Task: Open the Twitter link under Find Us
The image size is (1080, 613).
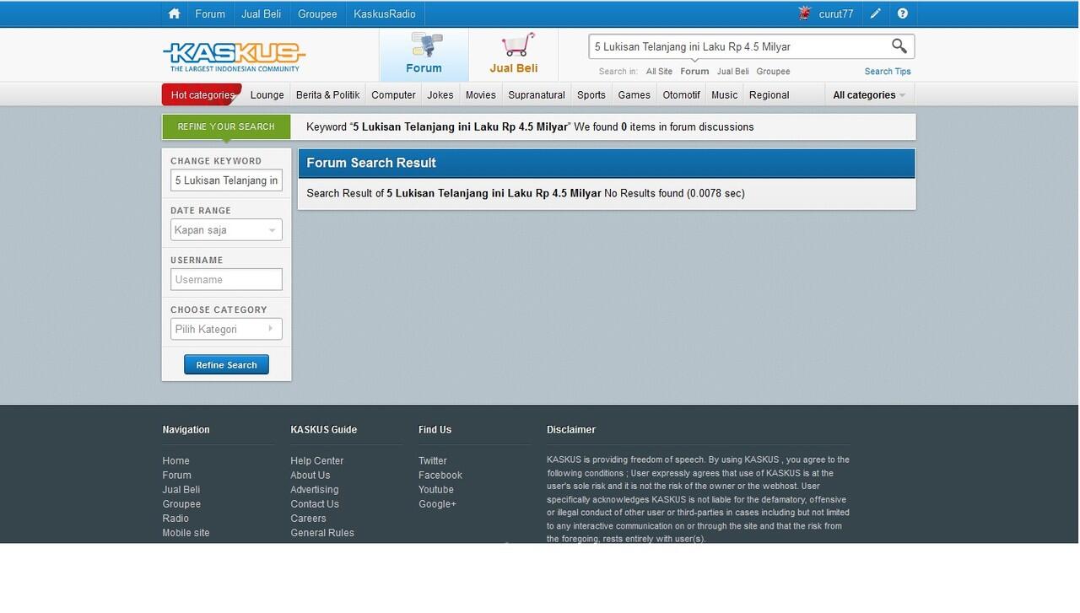Action: (433, 461)
